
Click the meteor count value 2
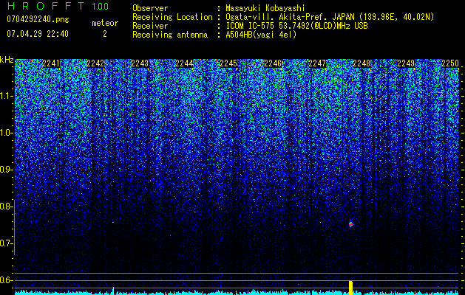[x=105, y=34]
